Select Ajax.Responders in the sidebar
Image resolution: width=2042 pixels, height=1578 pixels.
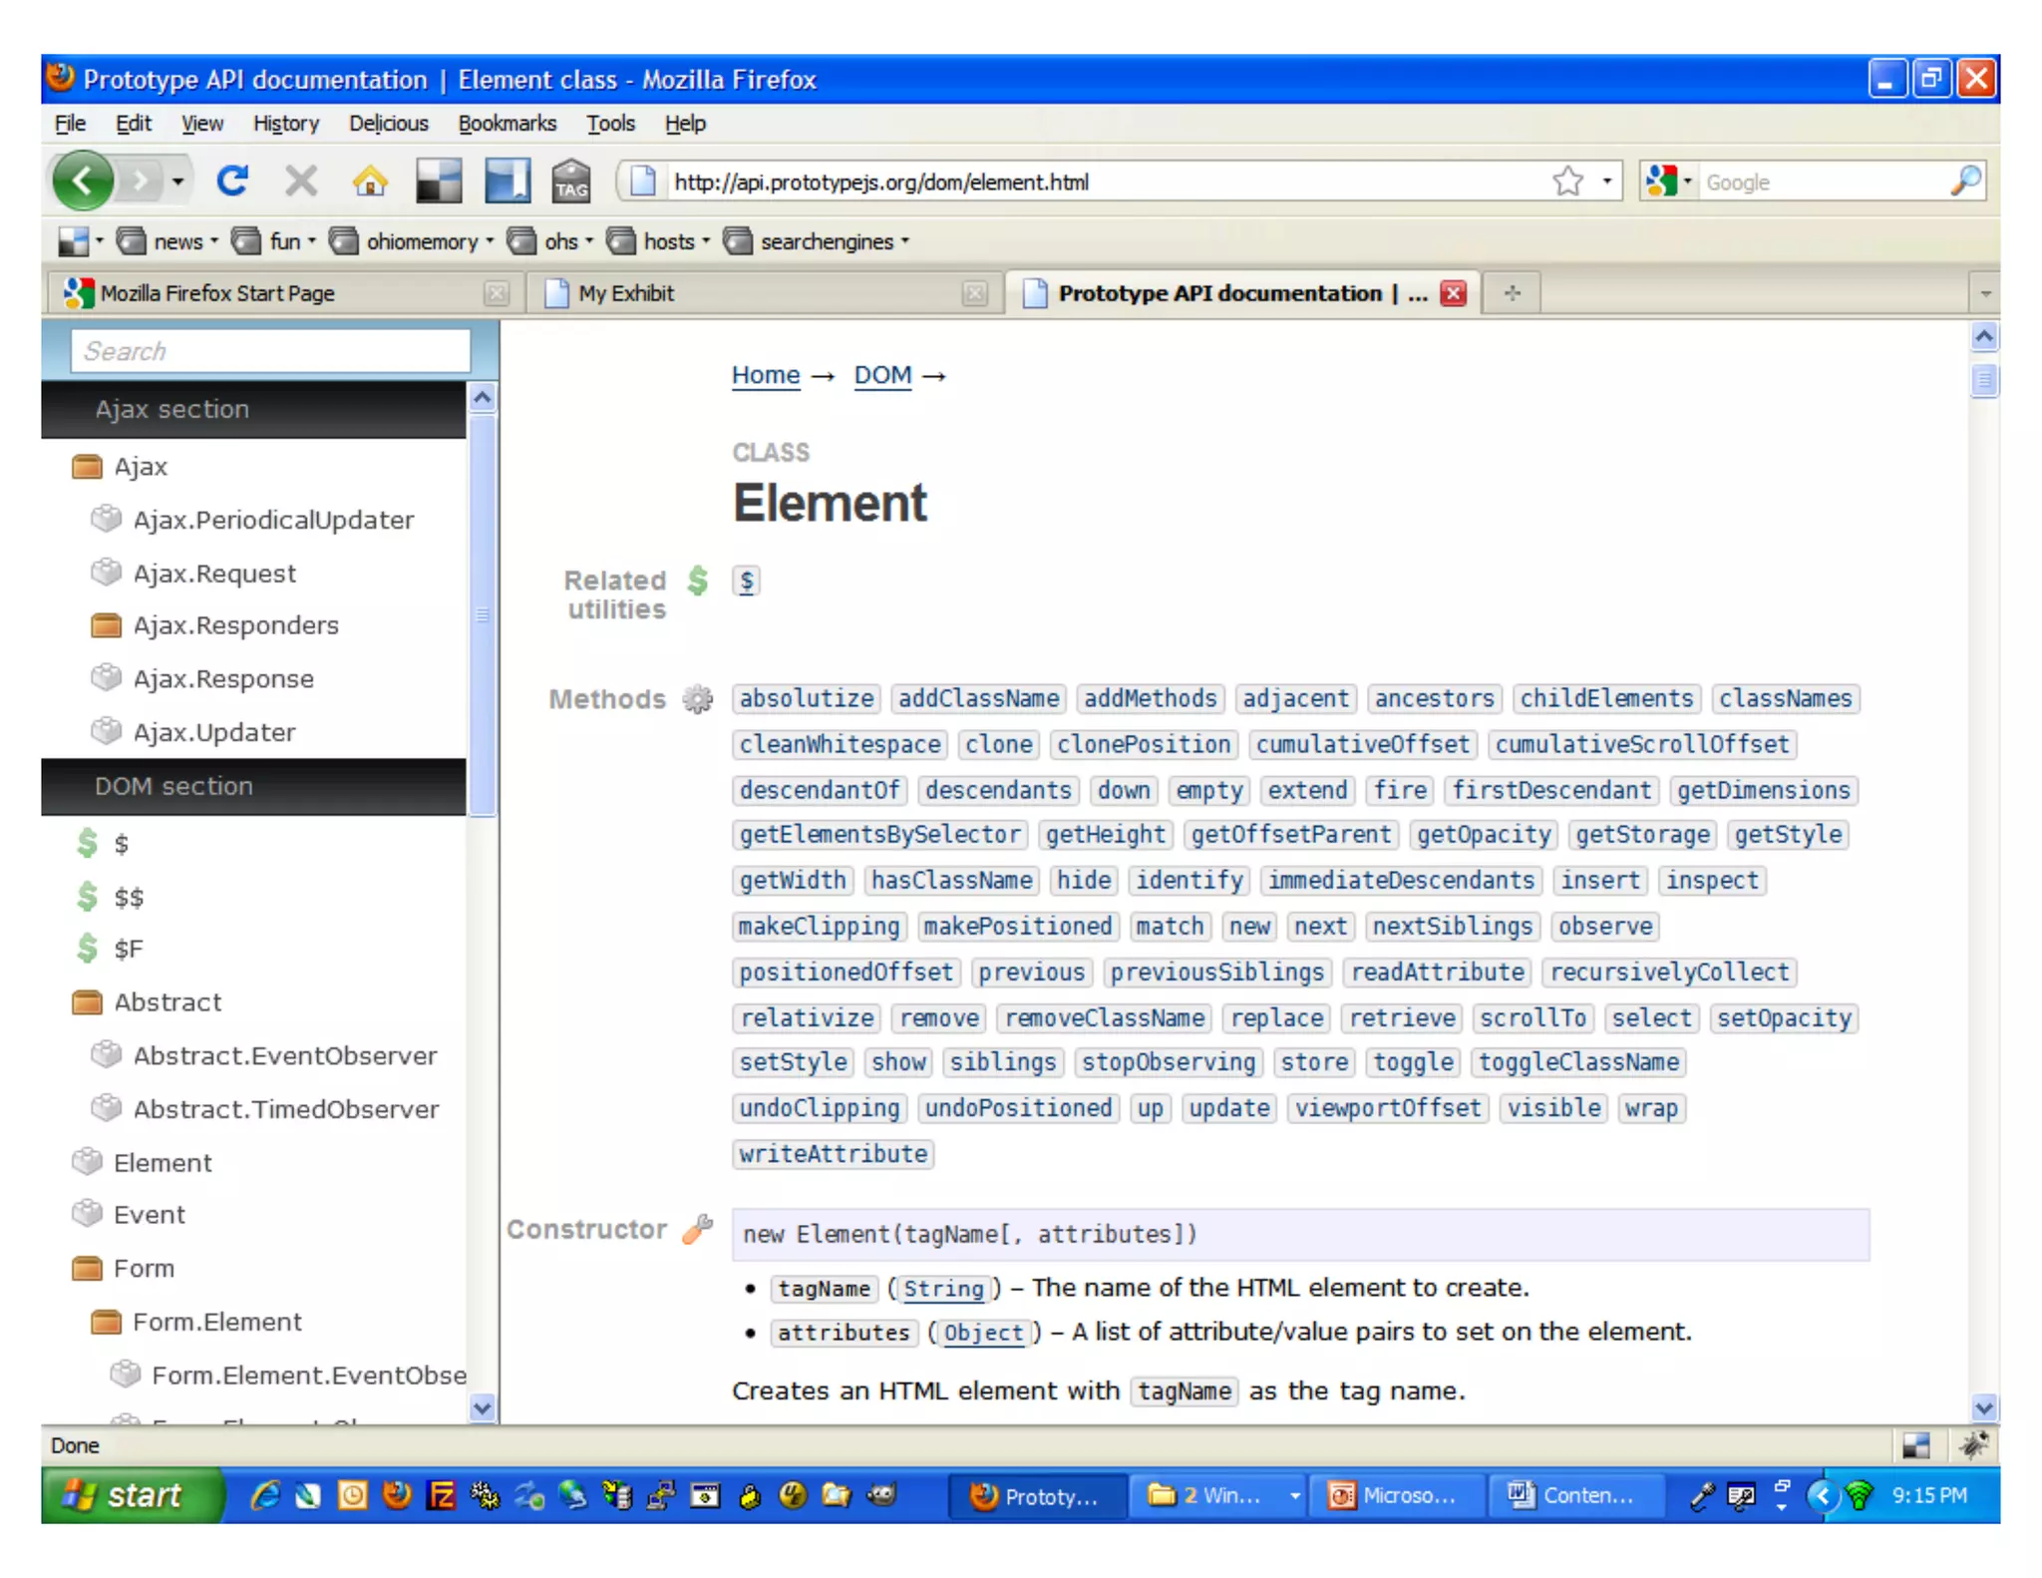pyautogui.click(x=236, y=625)
